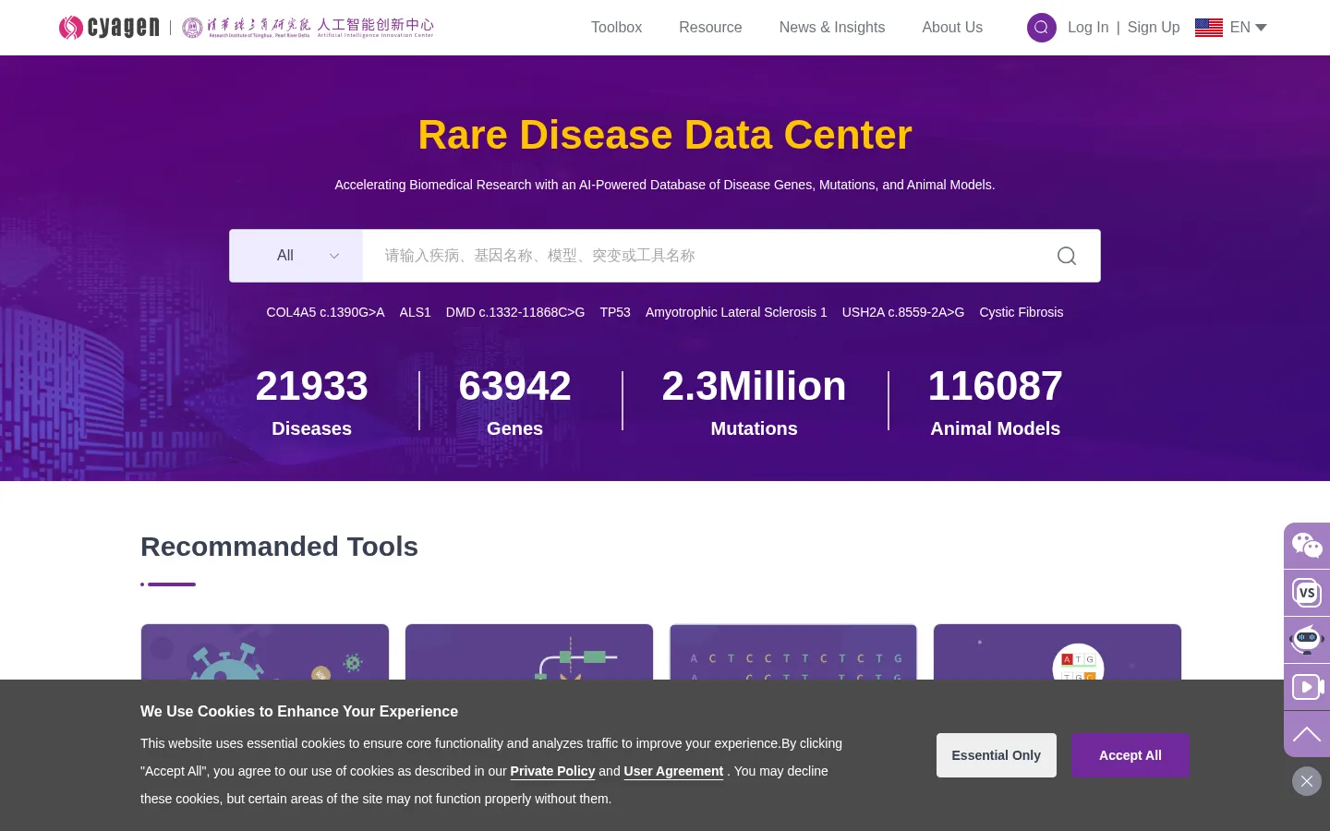Select suggested search COL4A5 c.1390G>A
The image size is (1330, 831).
(325, 312)
